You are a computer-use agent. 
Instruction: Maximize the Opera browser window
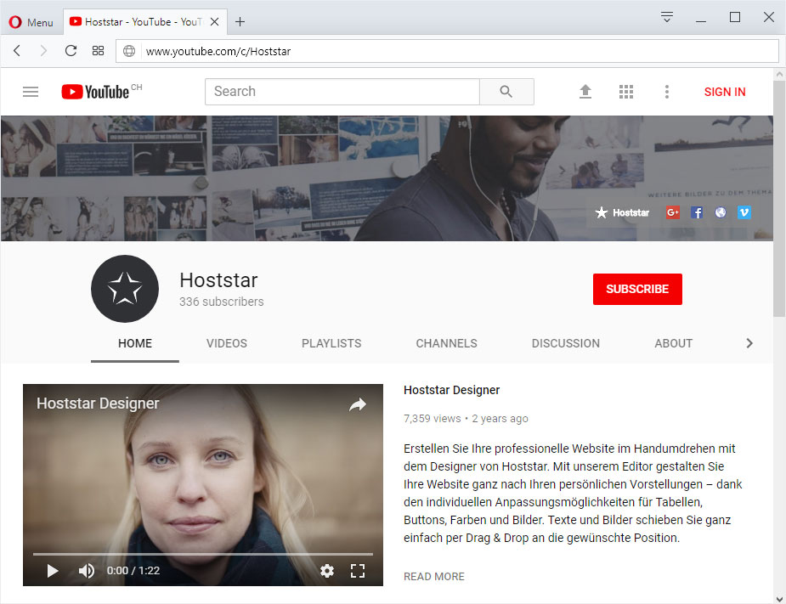[x=735, y=18]
